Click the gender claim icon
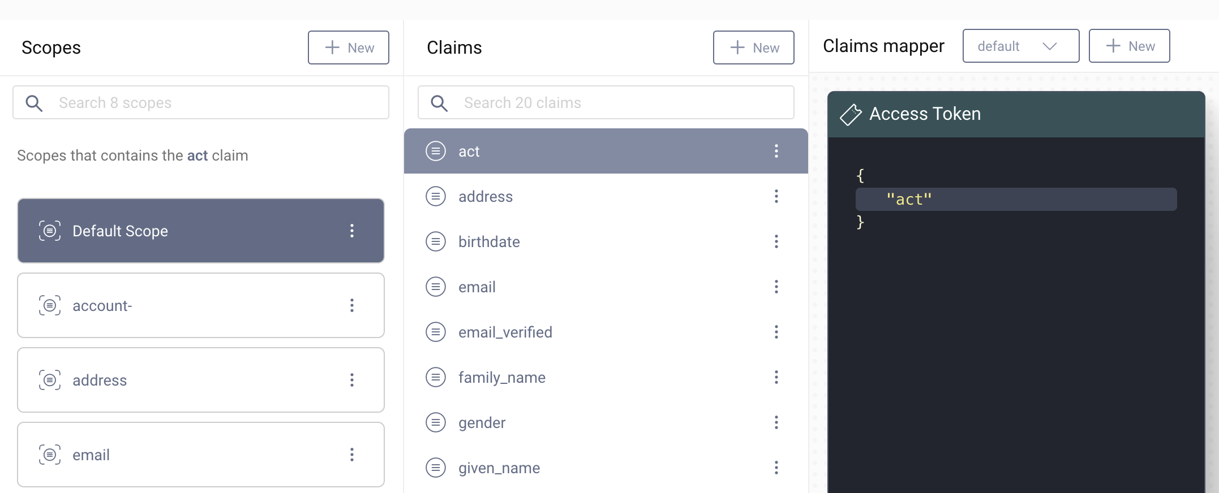The width and height of the screenshot is (1219, 493). [436, 422]
